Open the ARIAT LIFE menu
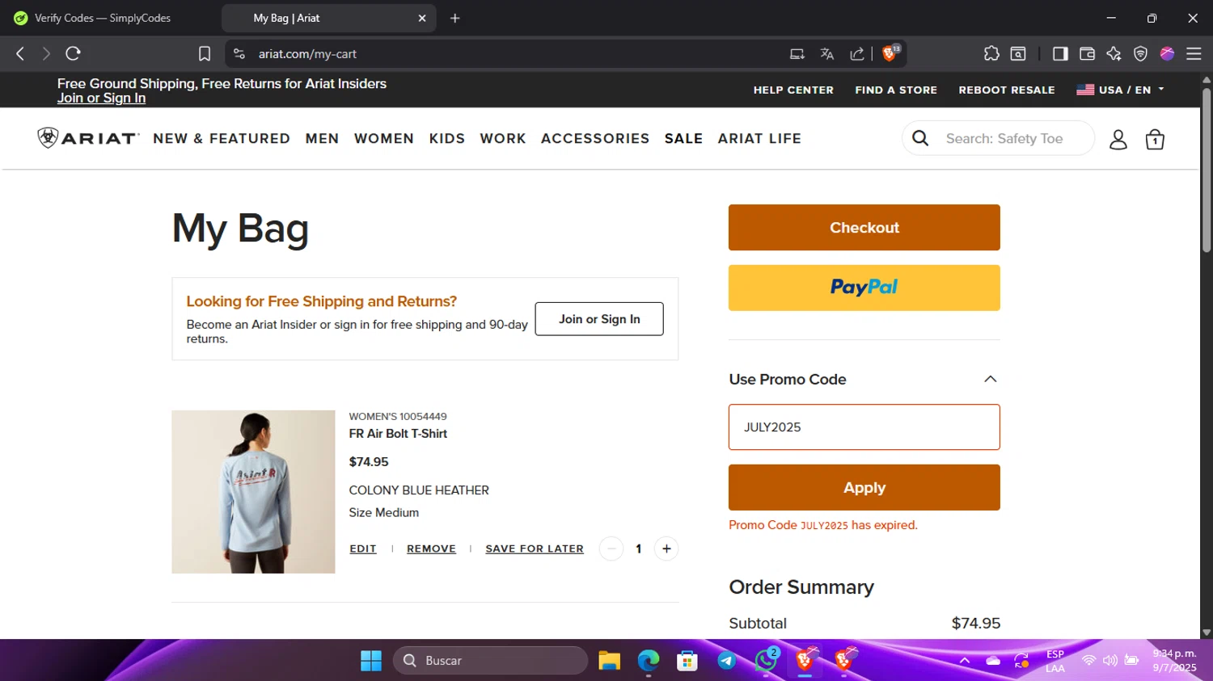Viewport: 1213px width, 681px height. [x=759, y=139]
